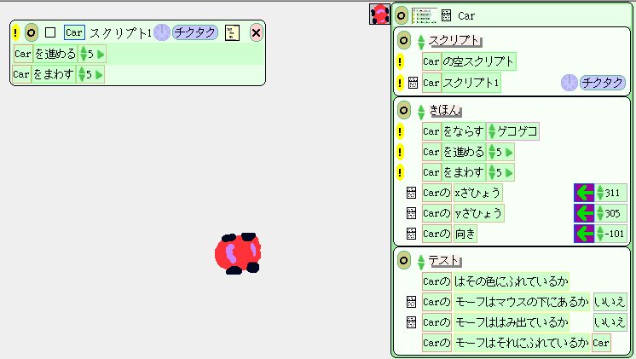Adjust the をまわす value arrows in script
Screen dimensions: 636x359
coord(82,75)
